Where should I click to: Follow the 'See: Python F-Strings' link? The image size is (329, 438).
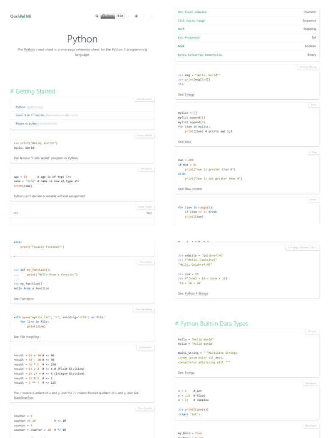tap(198, 293)
